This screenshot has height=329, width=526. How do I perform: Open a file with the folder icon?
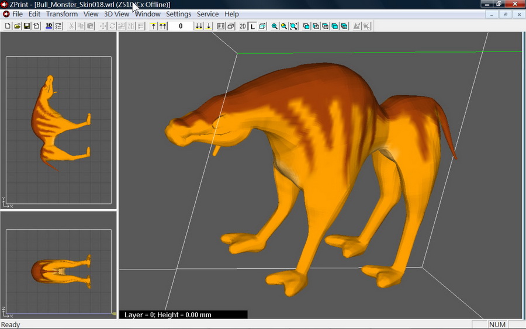[x=18, y=26]
